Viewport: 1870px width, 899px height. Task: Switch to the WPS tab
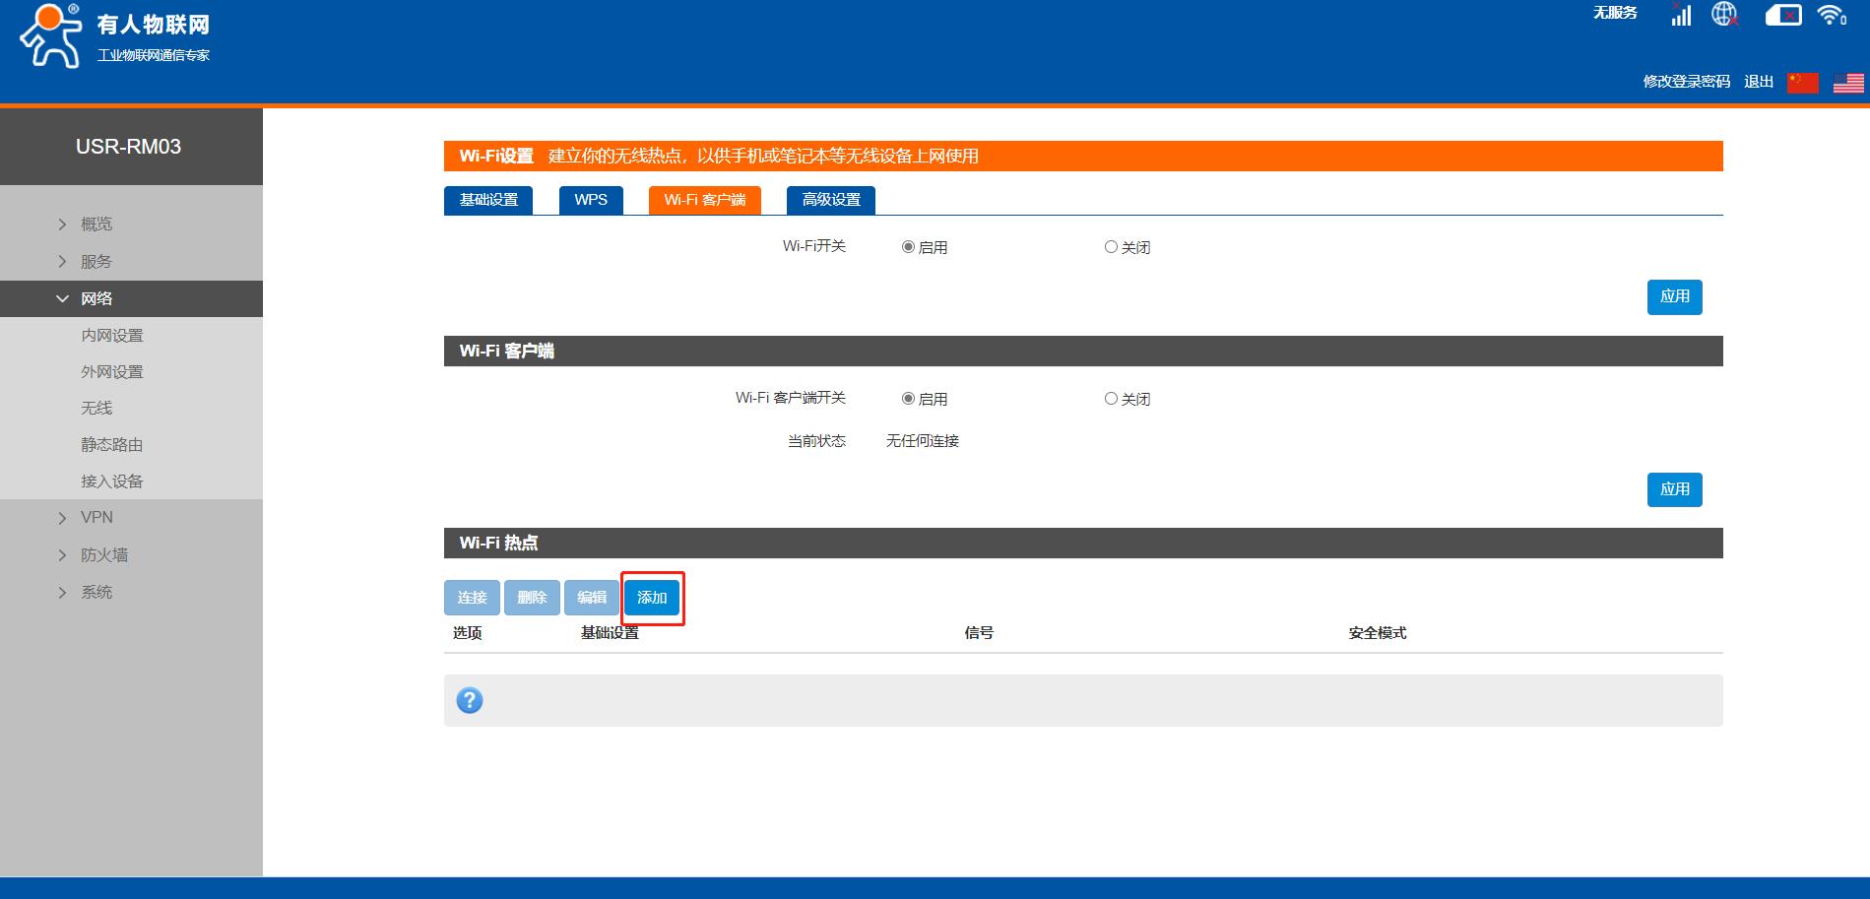click(x=591, y=200)
